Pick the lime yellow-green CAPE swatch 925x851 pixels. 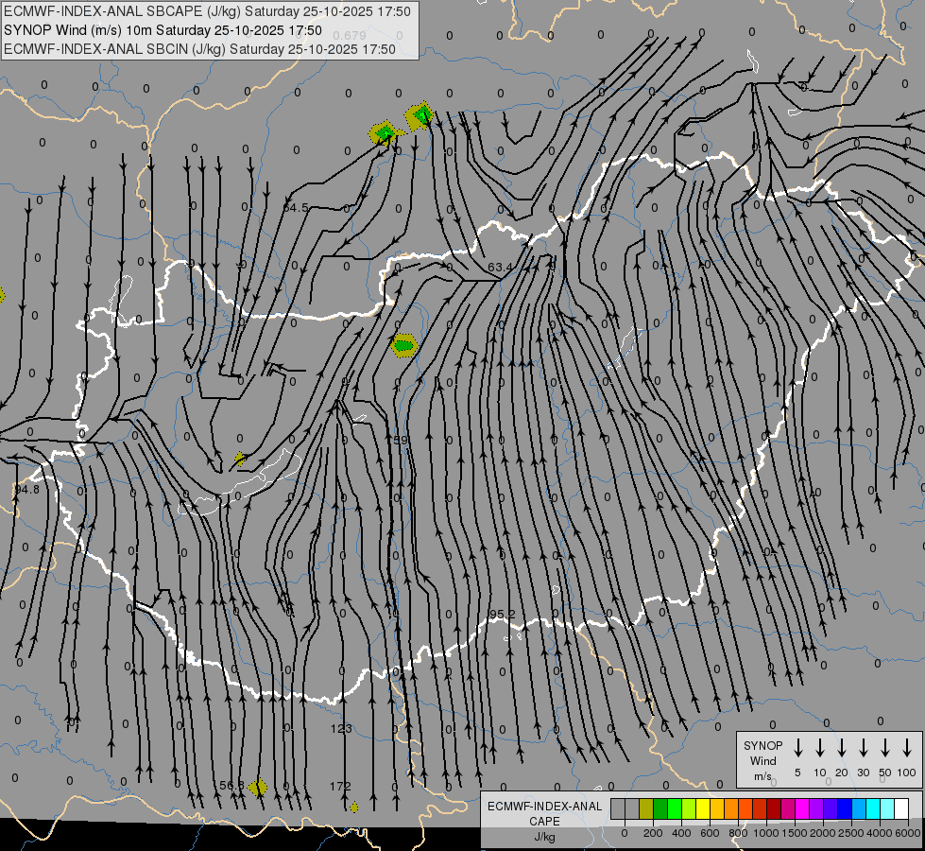[x=689, y=808]
